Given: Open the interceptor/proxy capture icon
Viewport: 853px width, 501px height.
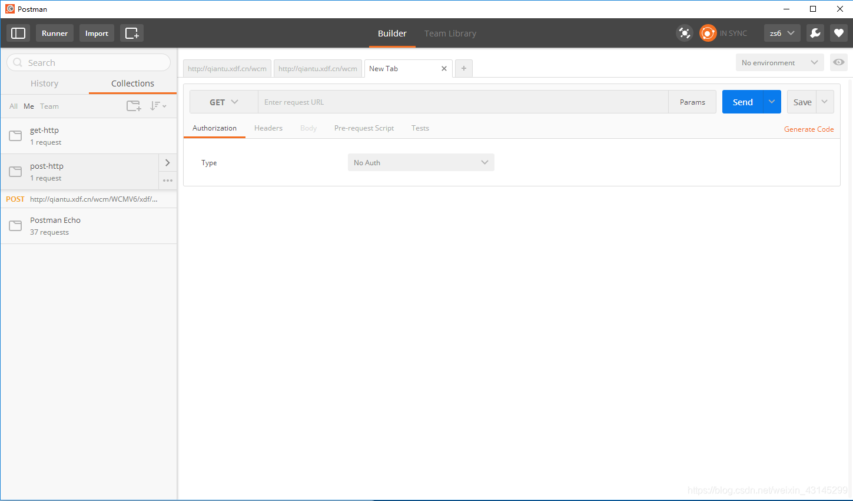Looking at the screenshot, I should click(685, 33).
